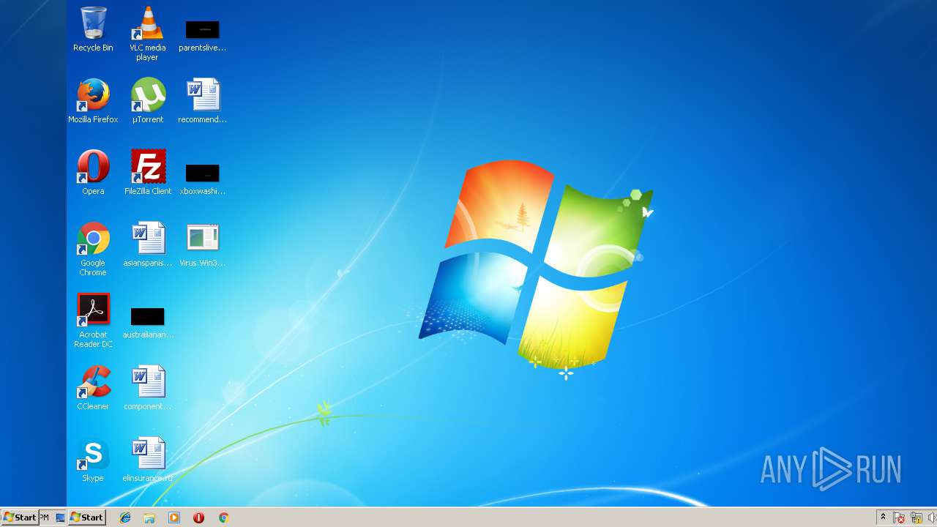937x527 pixels.
Task: Open the Skype desktop shortcut
Action: [x=93, y=460]
